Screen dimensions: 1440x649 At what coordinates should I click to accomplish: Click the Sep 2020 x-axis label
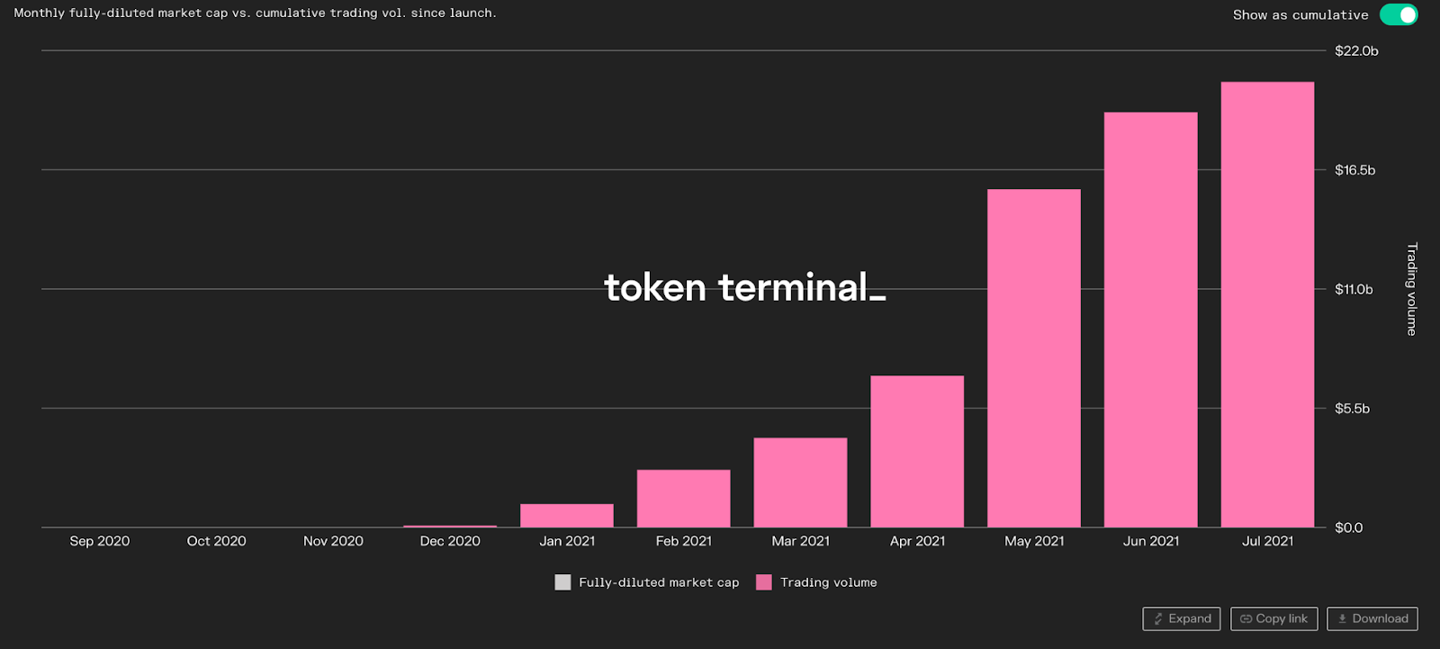[x=100, y=541]
